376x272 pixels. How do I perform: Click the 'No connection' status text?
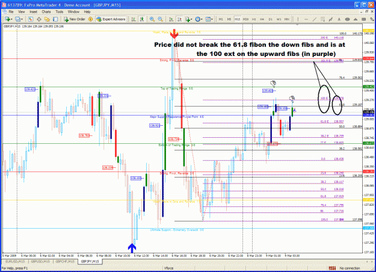tap(350, 268)
